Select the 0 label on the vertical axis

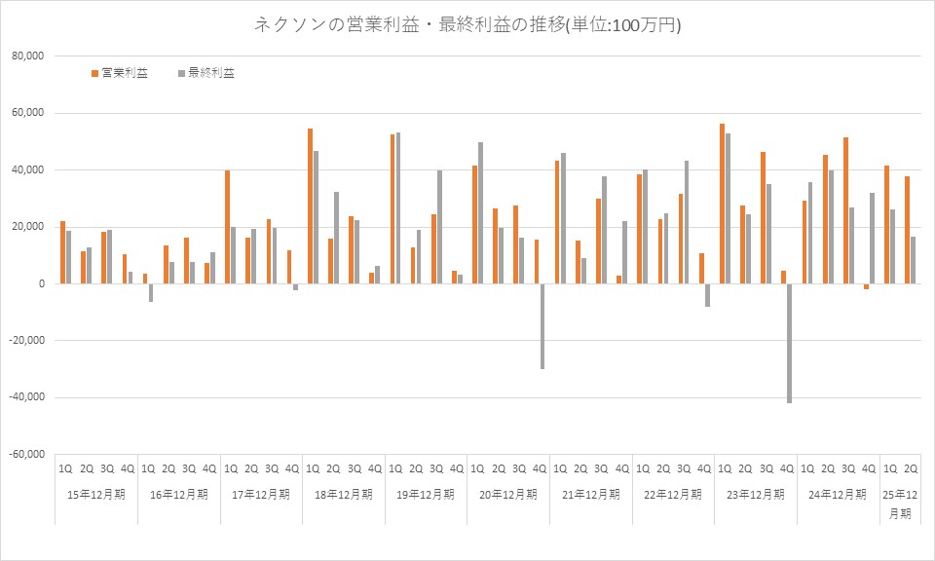42,284
